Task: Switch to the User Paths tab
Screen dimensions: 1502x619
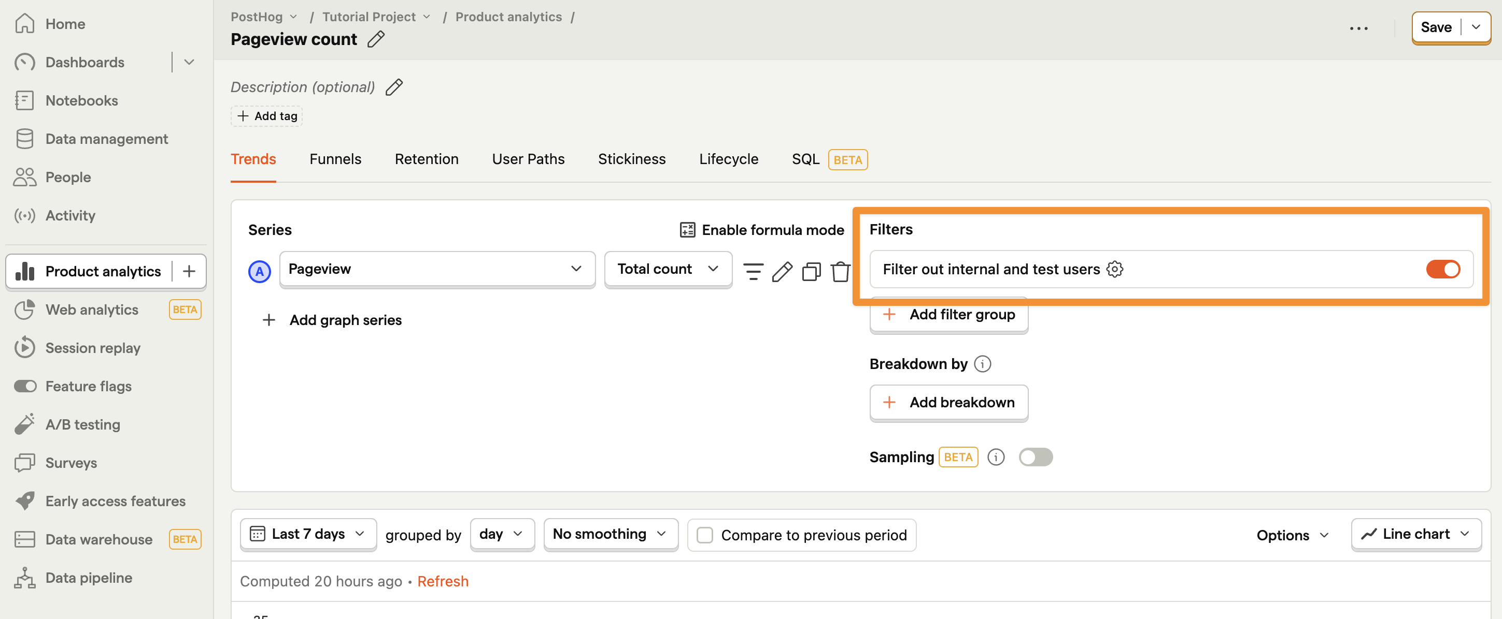Action: [x=528, y=159]
